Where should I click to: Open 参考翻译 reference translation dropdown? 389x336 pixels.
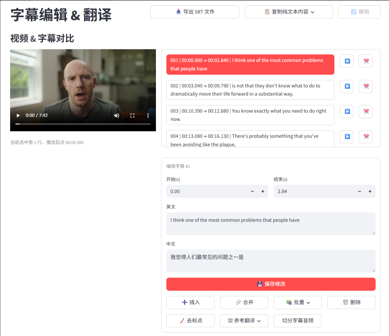(x=244, y=321)
